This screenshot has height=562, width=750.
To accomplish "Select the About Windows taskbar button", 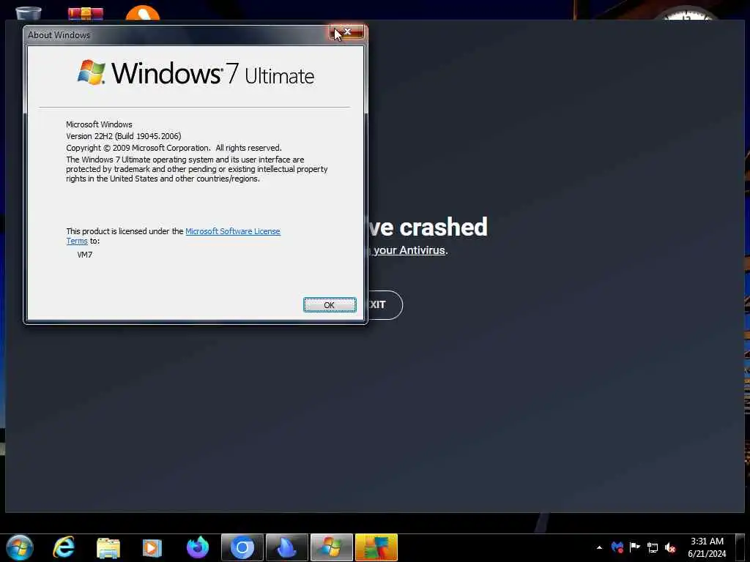I will (332, 547).
